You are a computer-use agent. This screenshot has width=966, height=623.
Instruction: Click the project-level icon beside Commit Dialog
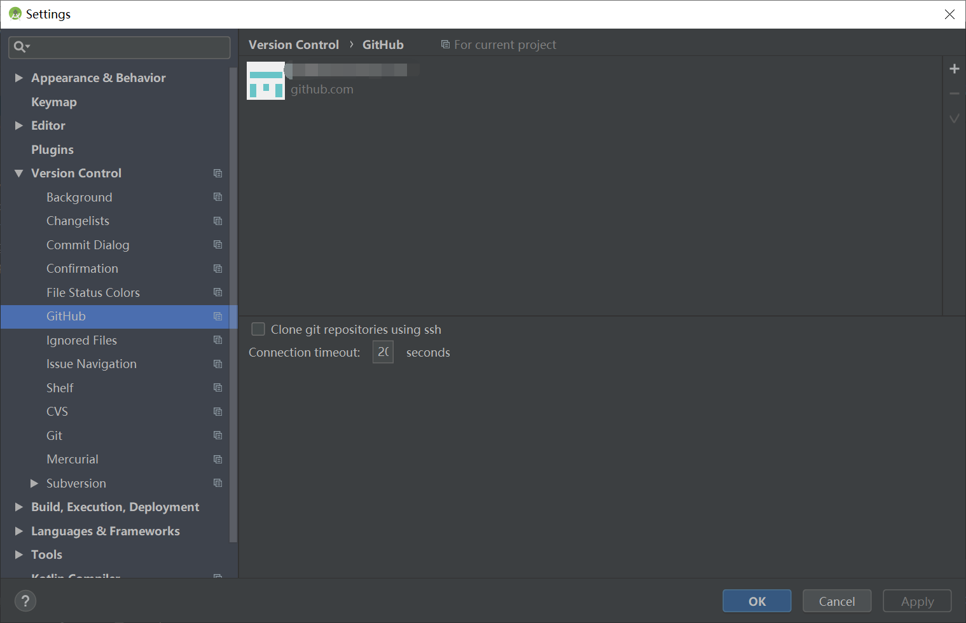[217, 245]
